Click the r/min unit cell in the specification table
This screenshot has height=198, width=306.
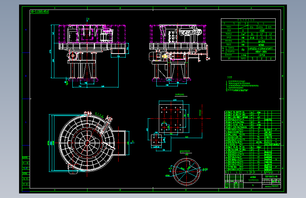click(x=243, y=55)
